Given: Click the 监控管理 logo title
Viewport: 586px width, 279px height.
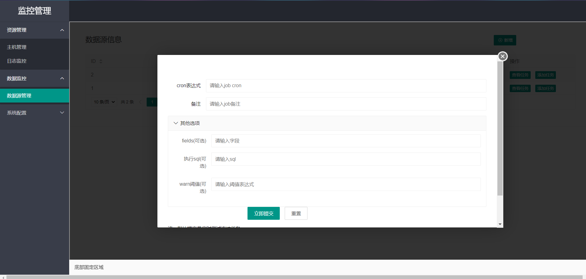Looking at the screenshot, I should click(x=34, y=11).
